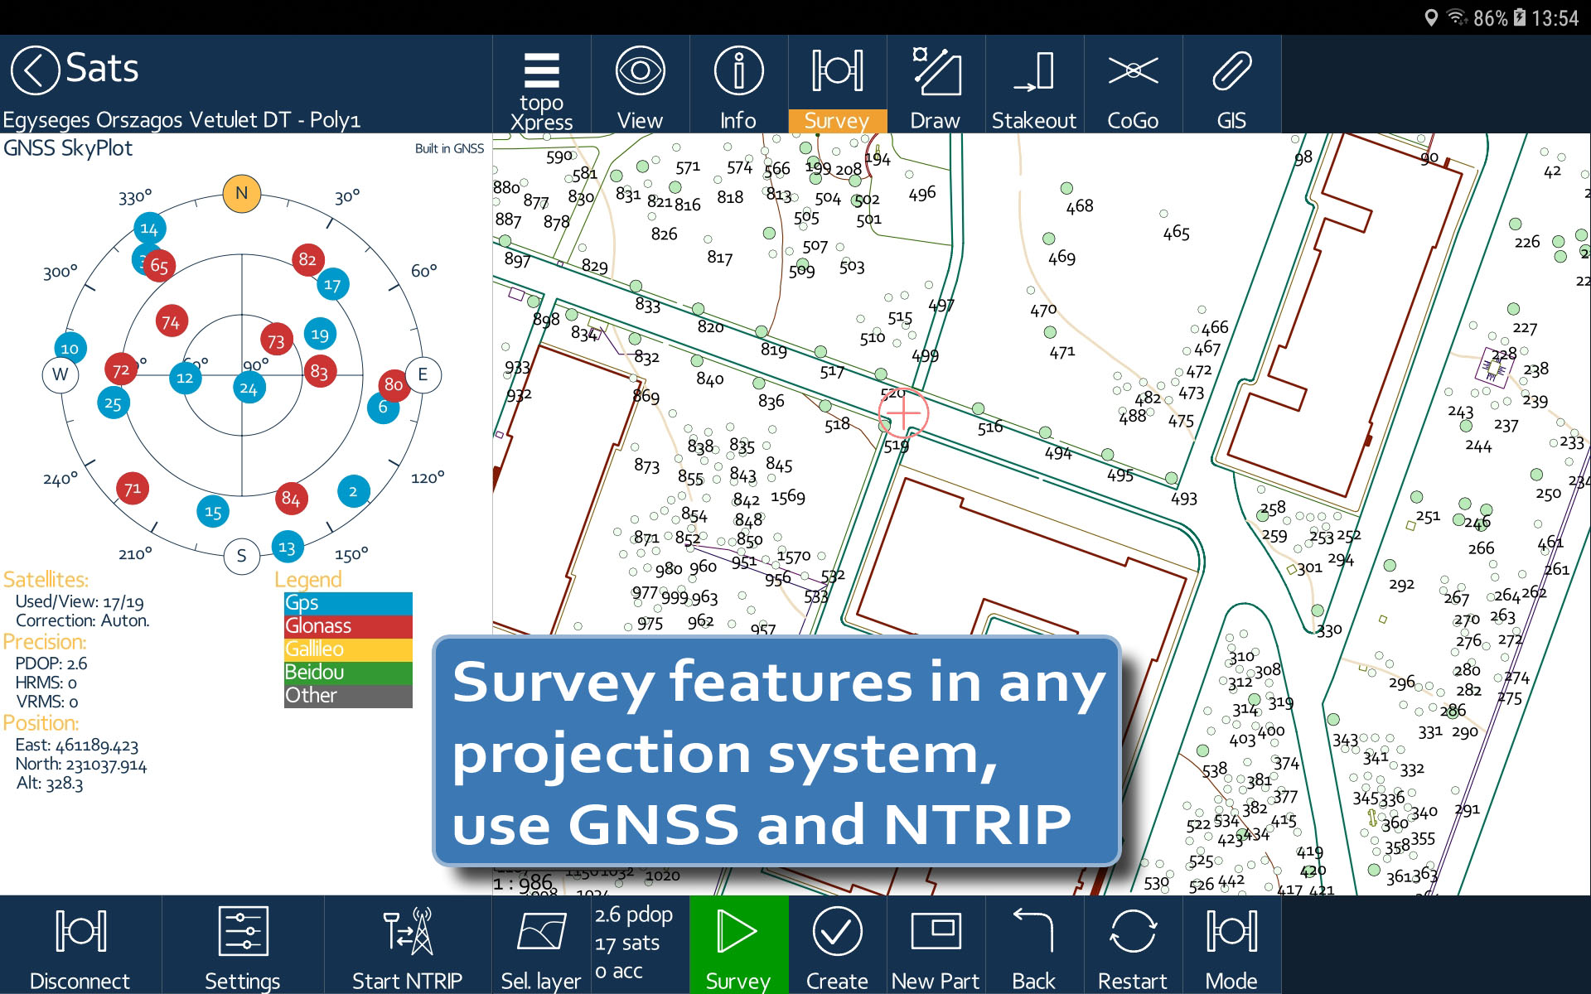Tap satellite 24 in the sky plot

pyautogui.click(x=249, y=388)
